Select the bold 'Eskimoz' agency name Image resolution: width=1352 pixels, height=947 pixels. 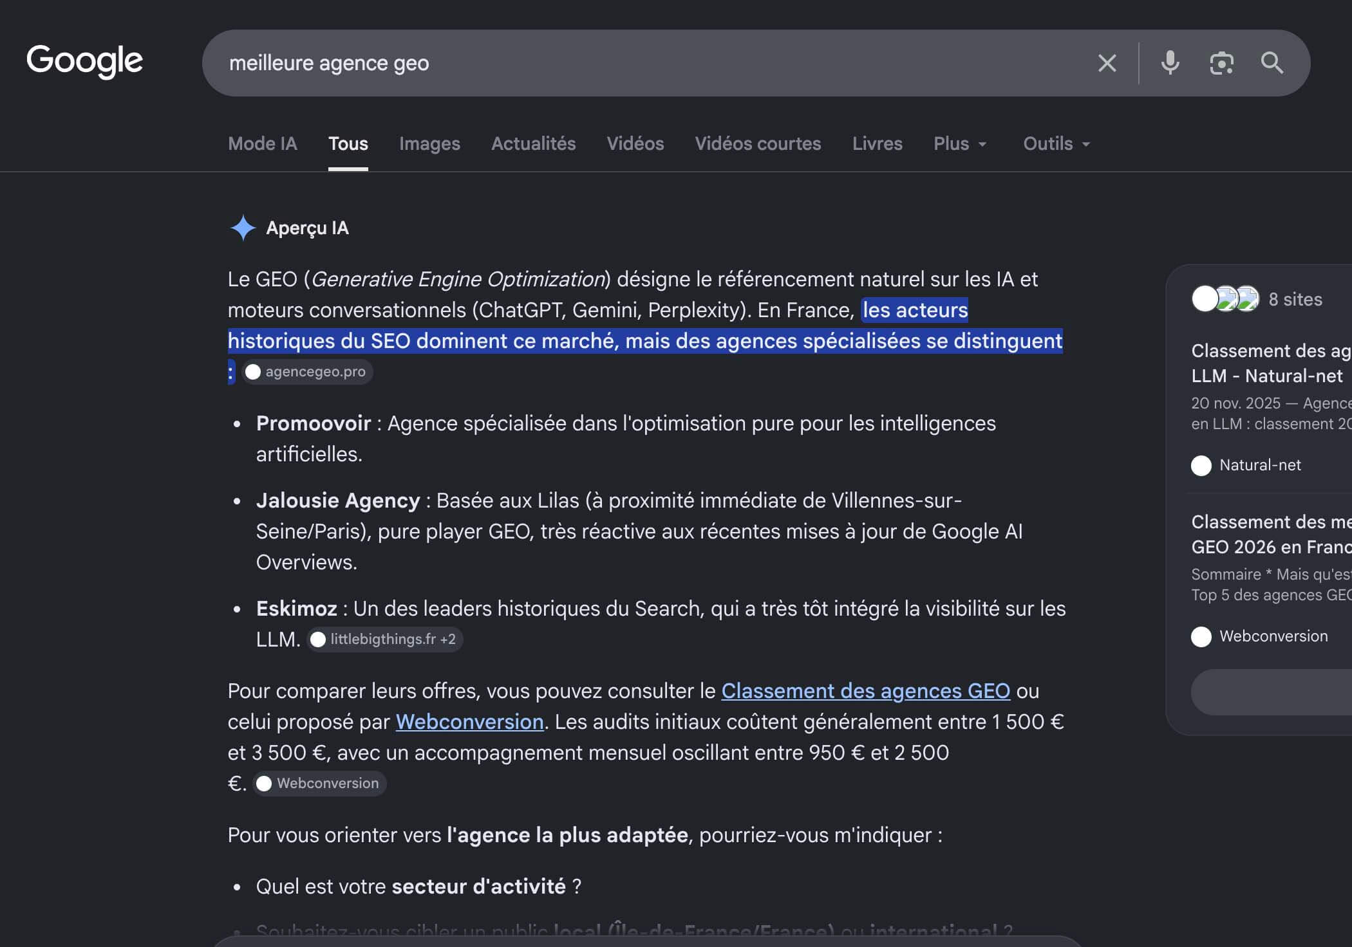(x=296, y=609)
